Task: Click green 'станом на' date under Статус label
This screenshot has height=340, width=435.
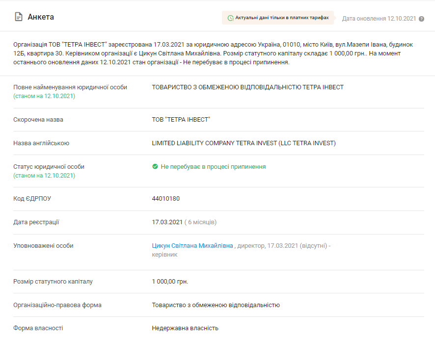Action: (44, 175)
